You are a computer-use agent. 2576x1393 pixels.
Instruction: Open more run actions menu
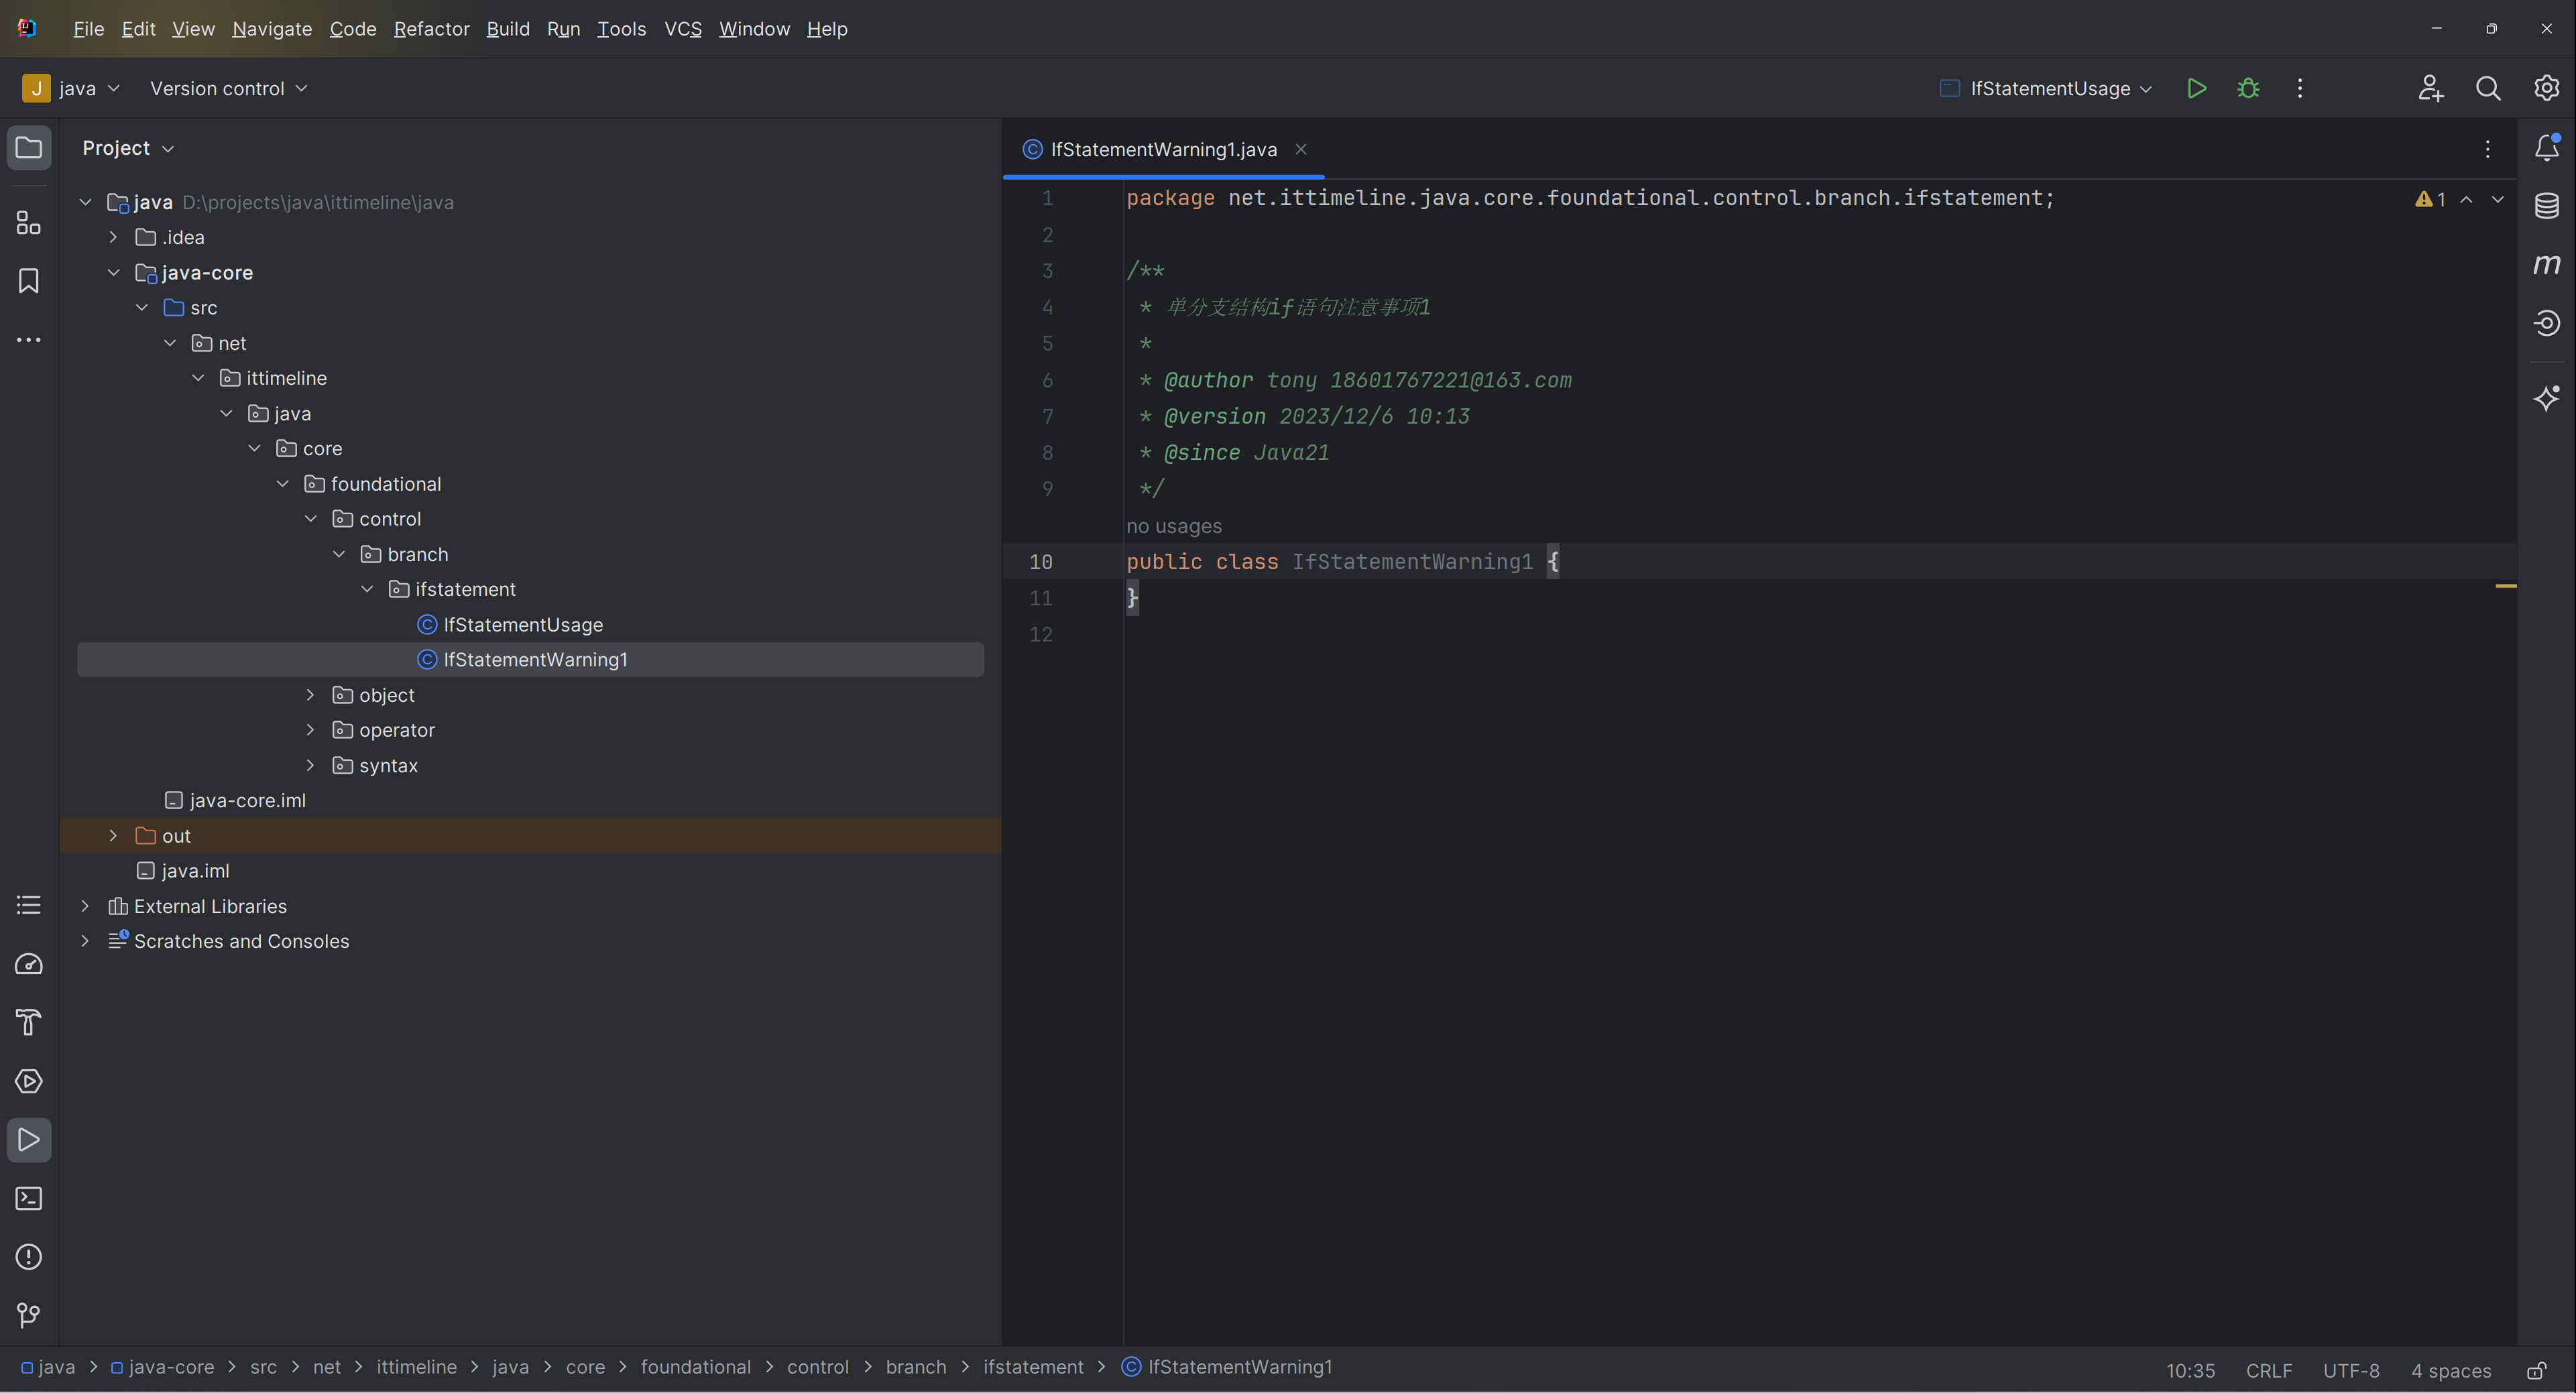point(2300,88)
